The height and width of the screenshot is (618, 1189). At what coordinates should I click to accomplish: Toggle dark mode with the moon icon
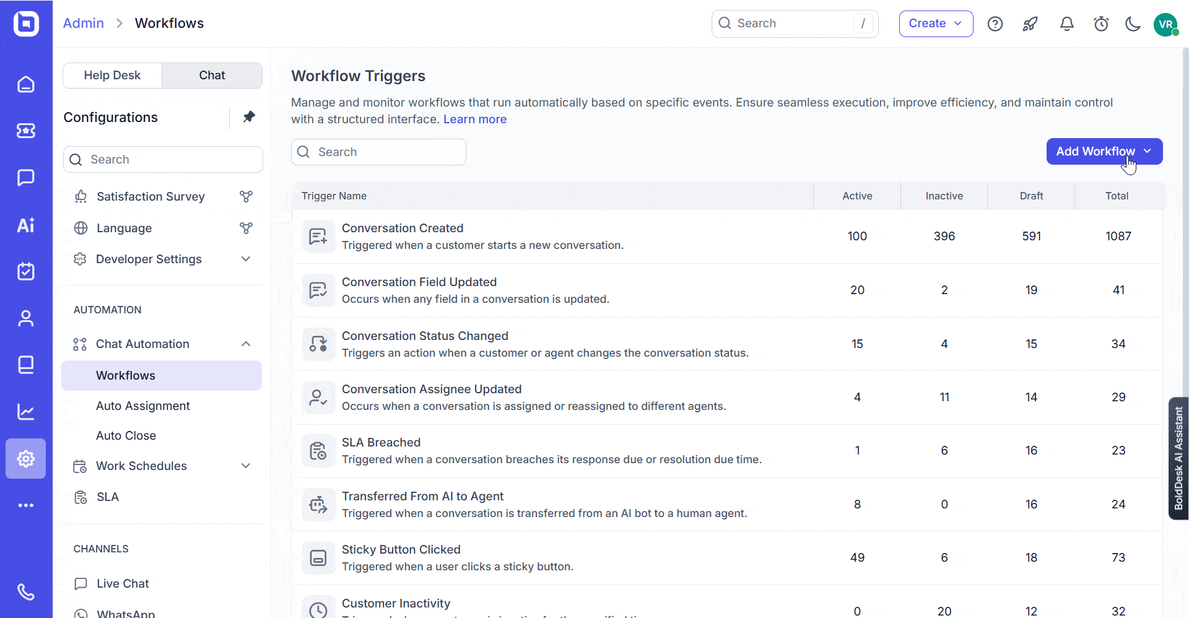click(1133, 24)
